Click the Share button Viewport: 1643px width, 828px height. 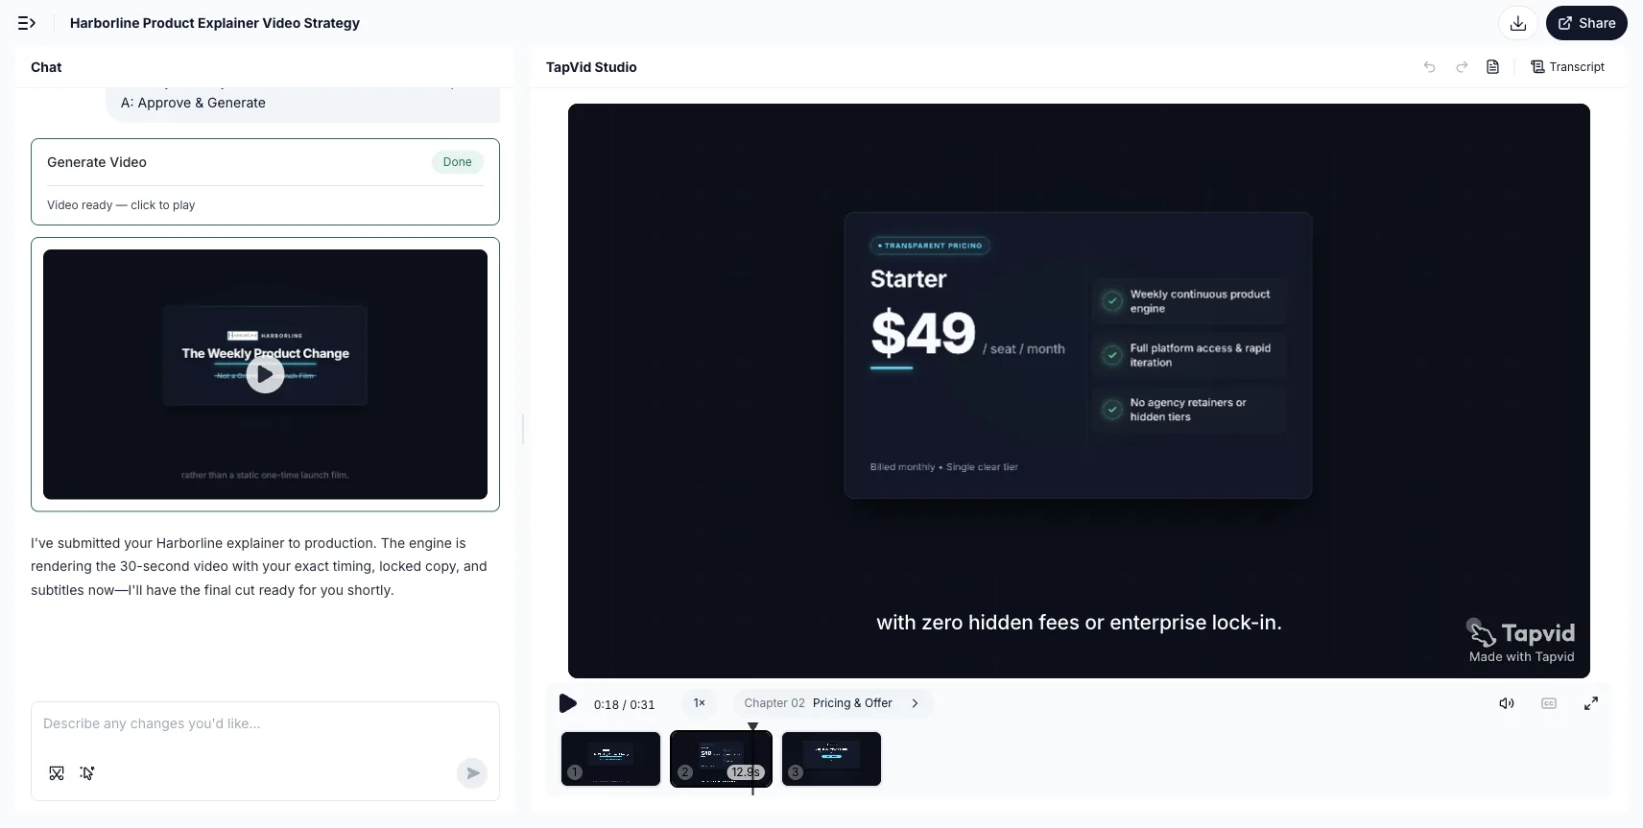point(1586,23)
